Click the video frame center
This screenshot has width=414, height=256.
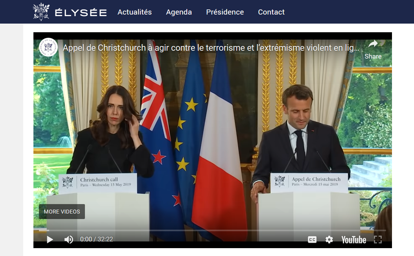point(213,140)
